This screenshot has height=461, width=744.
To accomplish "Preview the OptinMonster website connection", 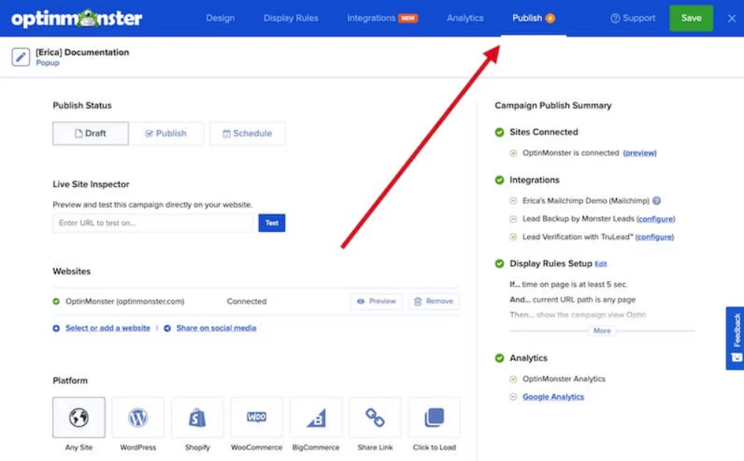I will point(376,301).
